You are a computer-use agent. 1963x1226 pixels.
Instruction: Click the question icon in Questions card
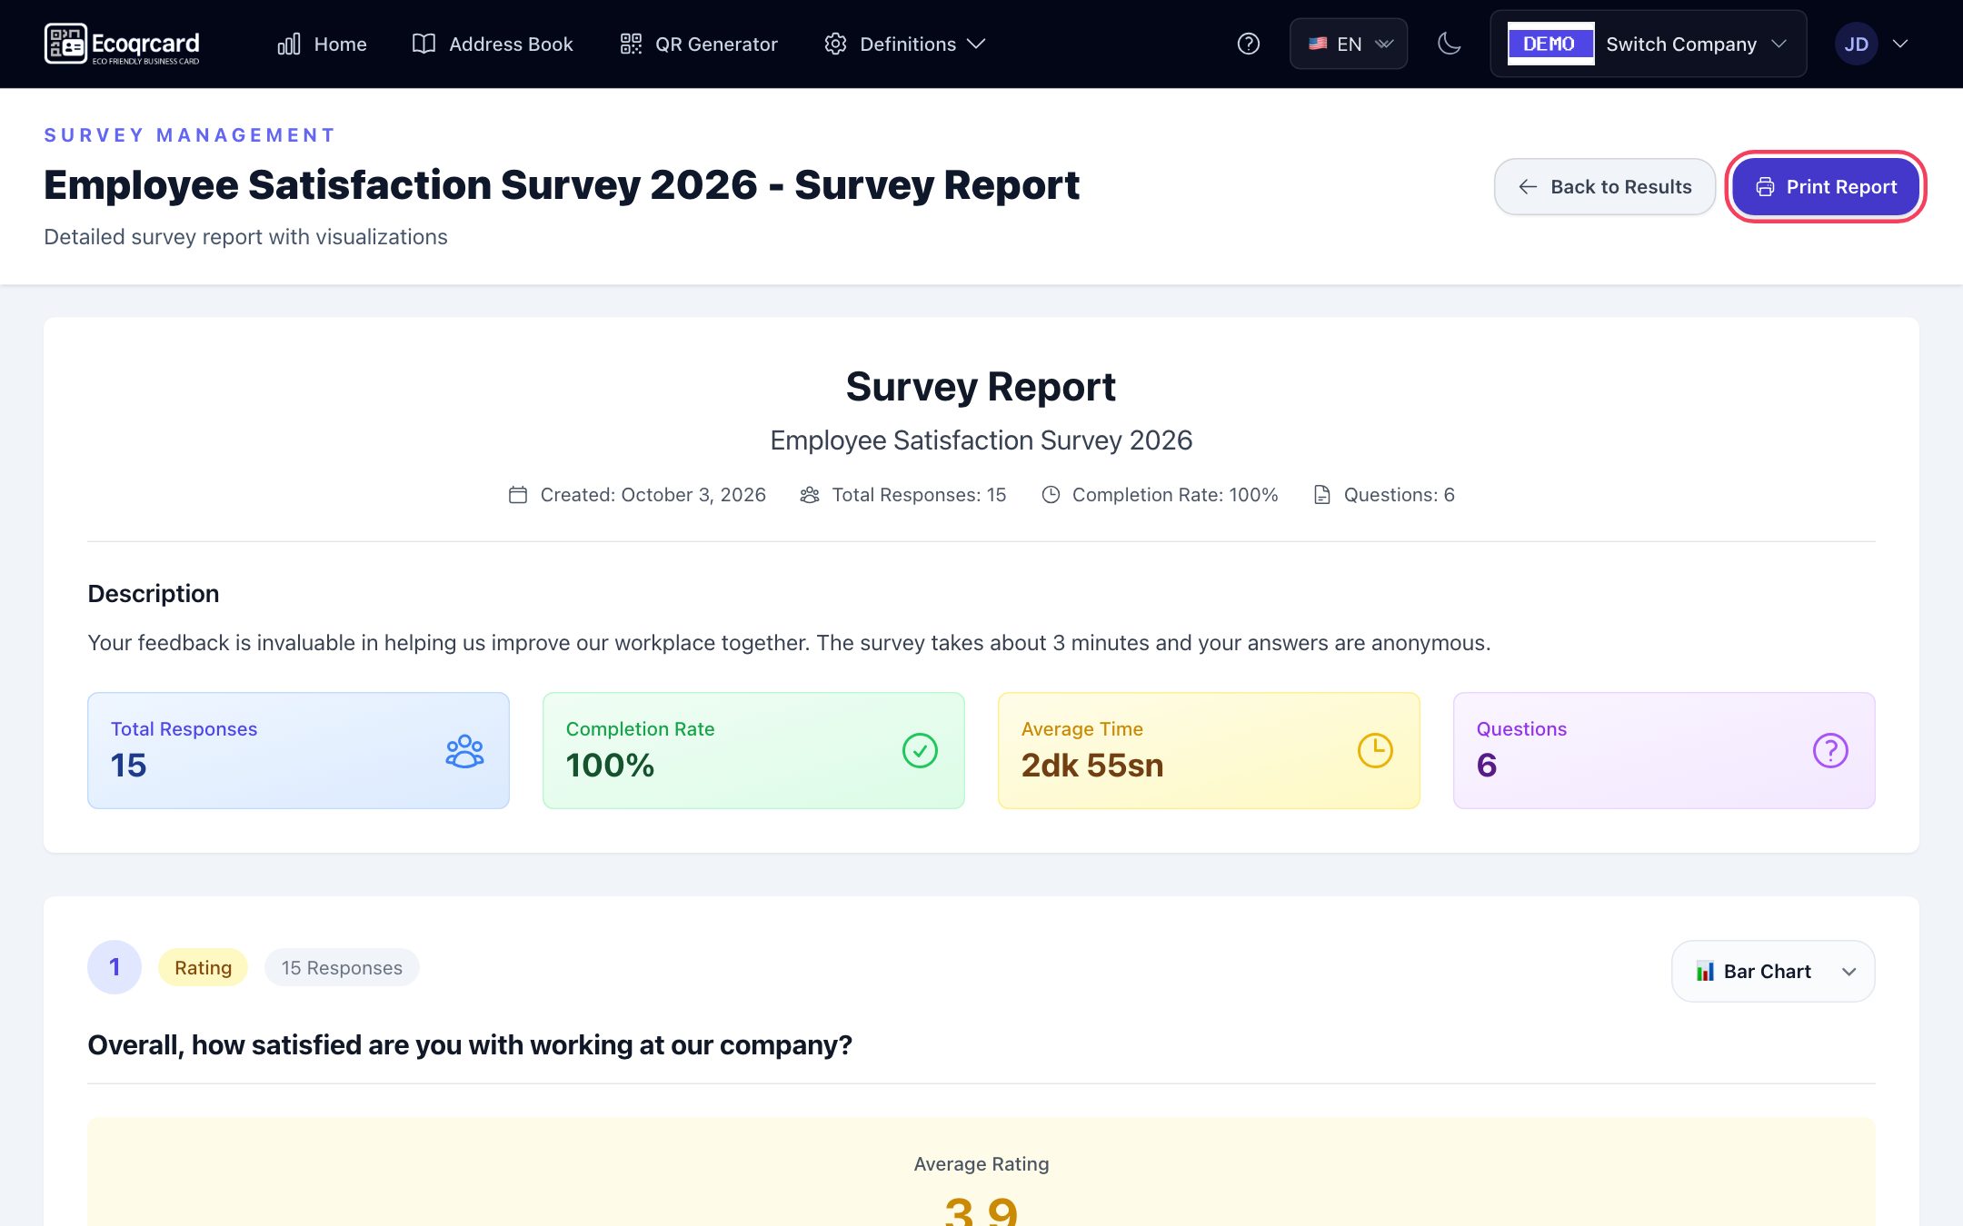(x=1830, y=751)
